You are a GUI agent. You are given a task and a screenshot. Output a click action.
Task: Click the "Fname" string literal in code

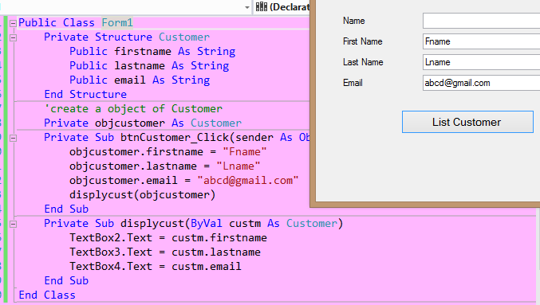point(245,151)
